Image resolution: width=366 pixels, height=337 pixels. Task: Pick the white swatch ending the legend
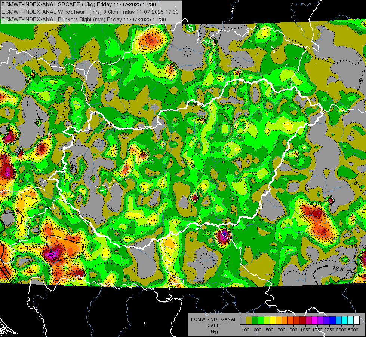[356, 321]
